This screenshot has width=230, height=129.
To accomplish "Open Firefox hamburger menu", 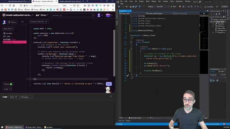I will pos(113,5).
